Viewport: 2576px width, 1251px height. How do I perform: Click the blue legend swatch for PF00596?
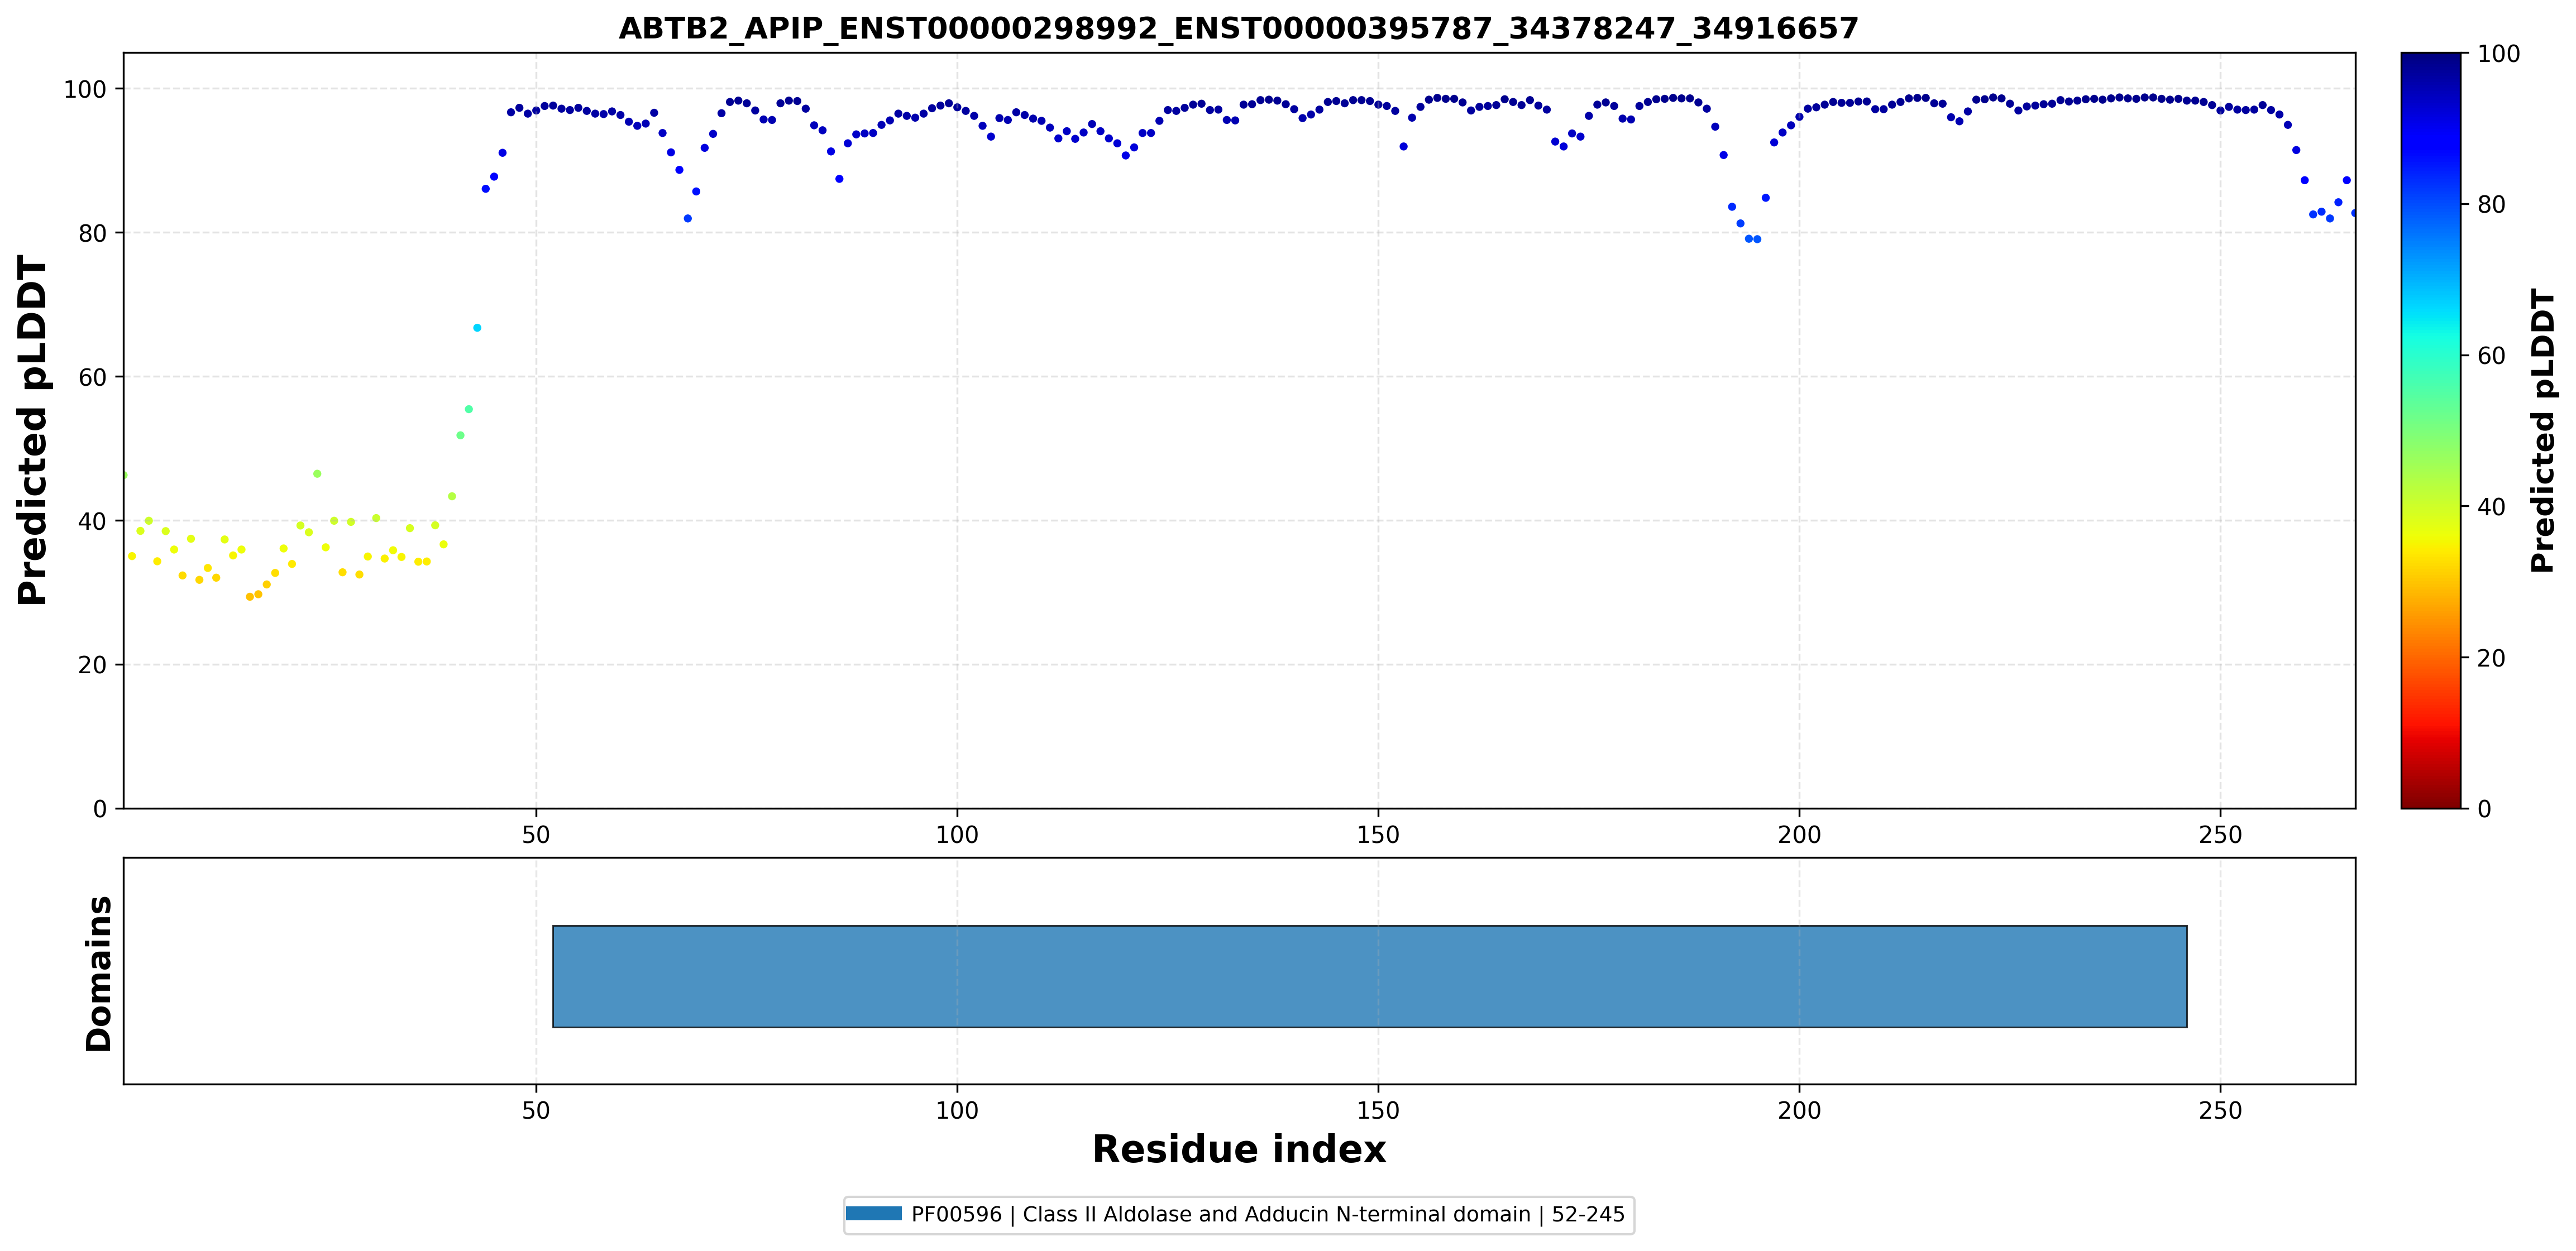click(x=874, y=1214)
